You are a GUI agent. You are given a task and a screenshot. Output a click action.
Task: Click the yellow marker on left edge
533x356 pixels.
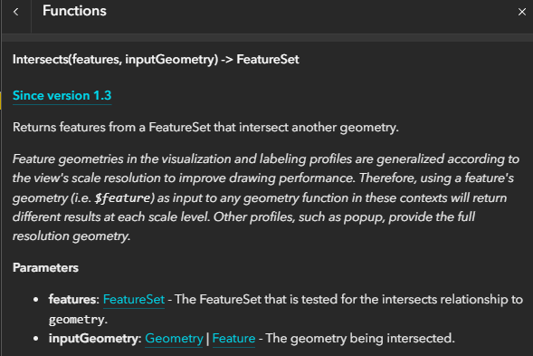tap(1, 101)
